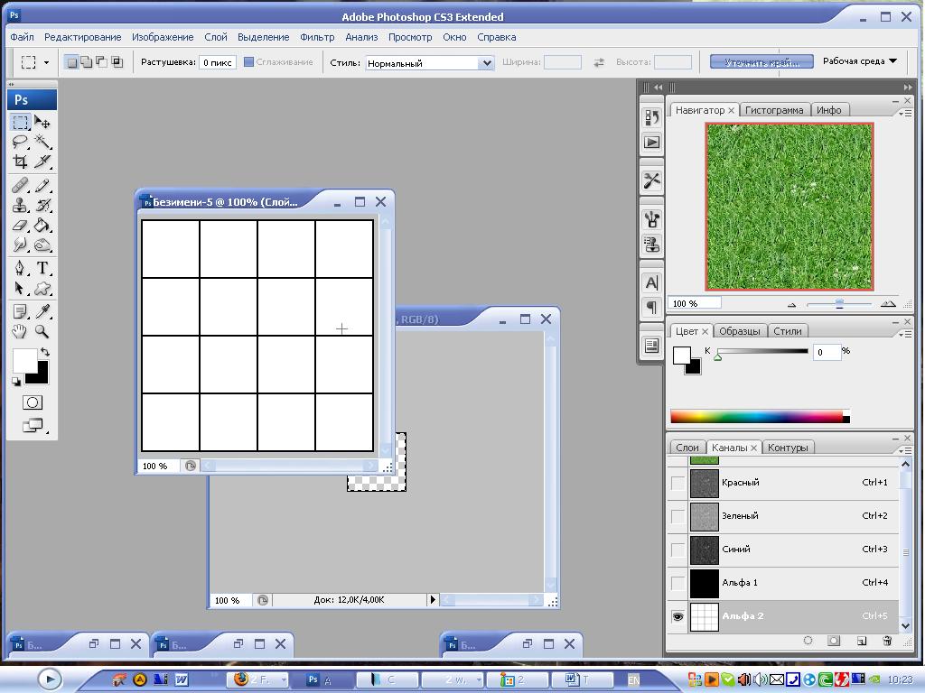
Task: Open the Стиль dropdown set to Нормальный
Action: [x=429, y=63]
